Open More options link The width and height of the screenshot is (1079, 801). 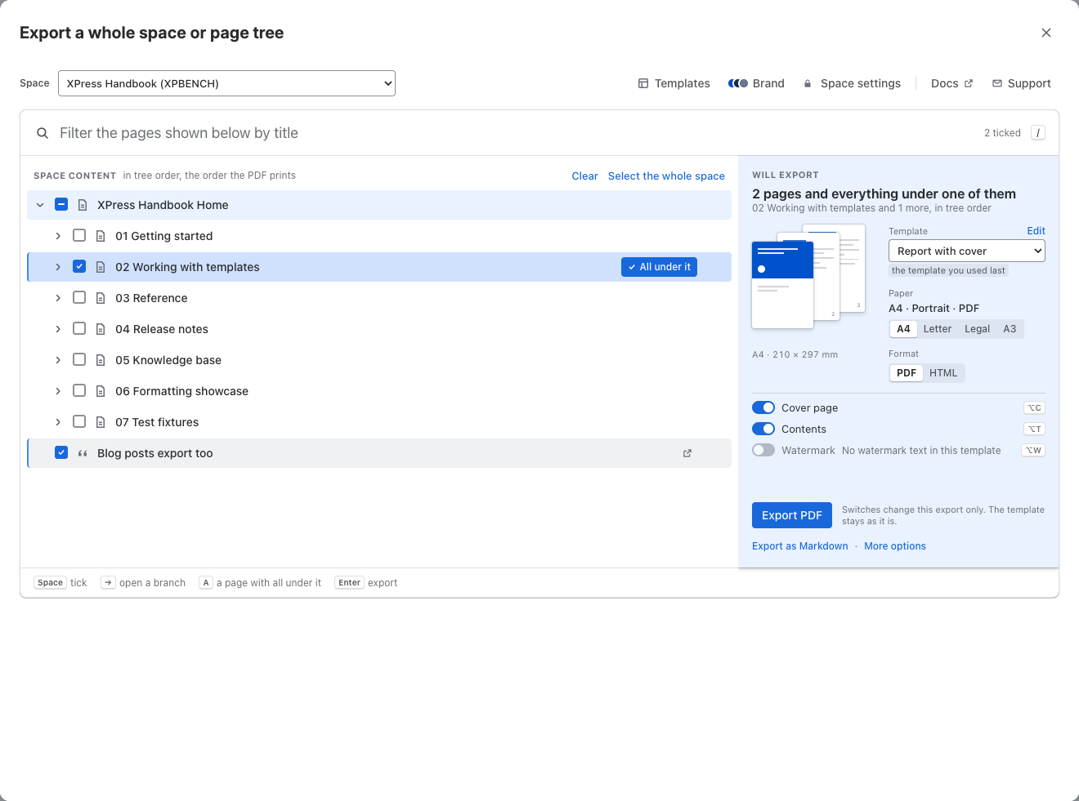click(895, 546)
